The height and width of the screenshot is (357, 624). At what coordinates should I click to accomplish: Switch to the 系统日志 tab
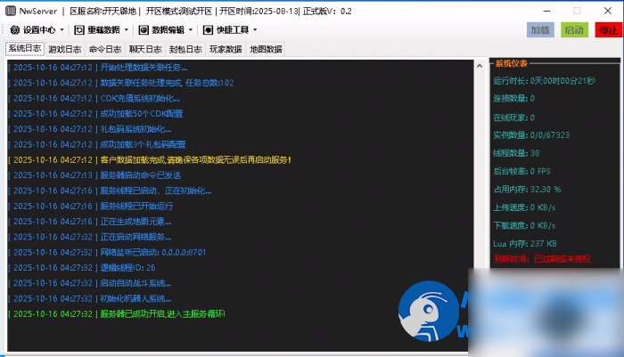(x=25, y=48)
